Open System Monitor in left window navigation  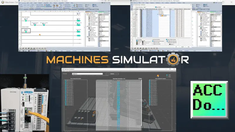(x=93, y=35)
